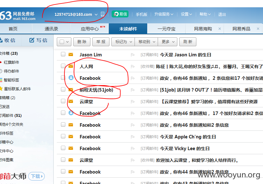The image size is (263, 184).
Task: Open the 移动到 dropdown
Action: pos(146,42)
